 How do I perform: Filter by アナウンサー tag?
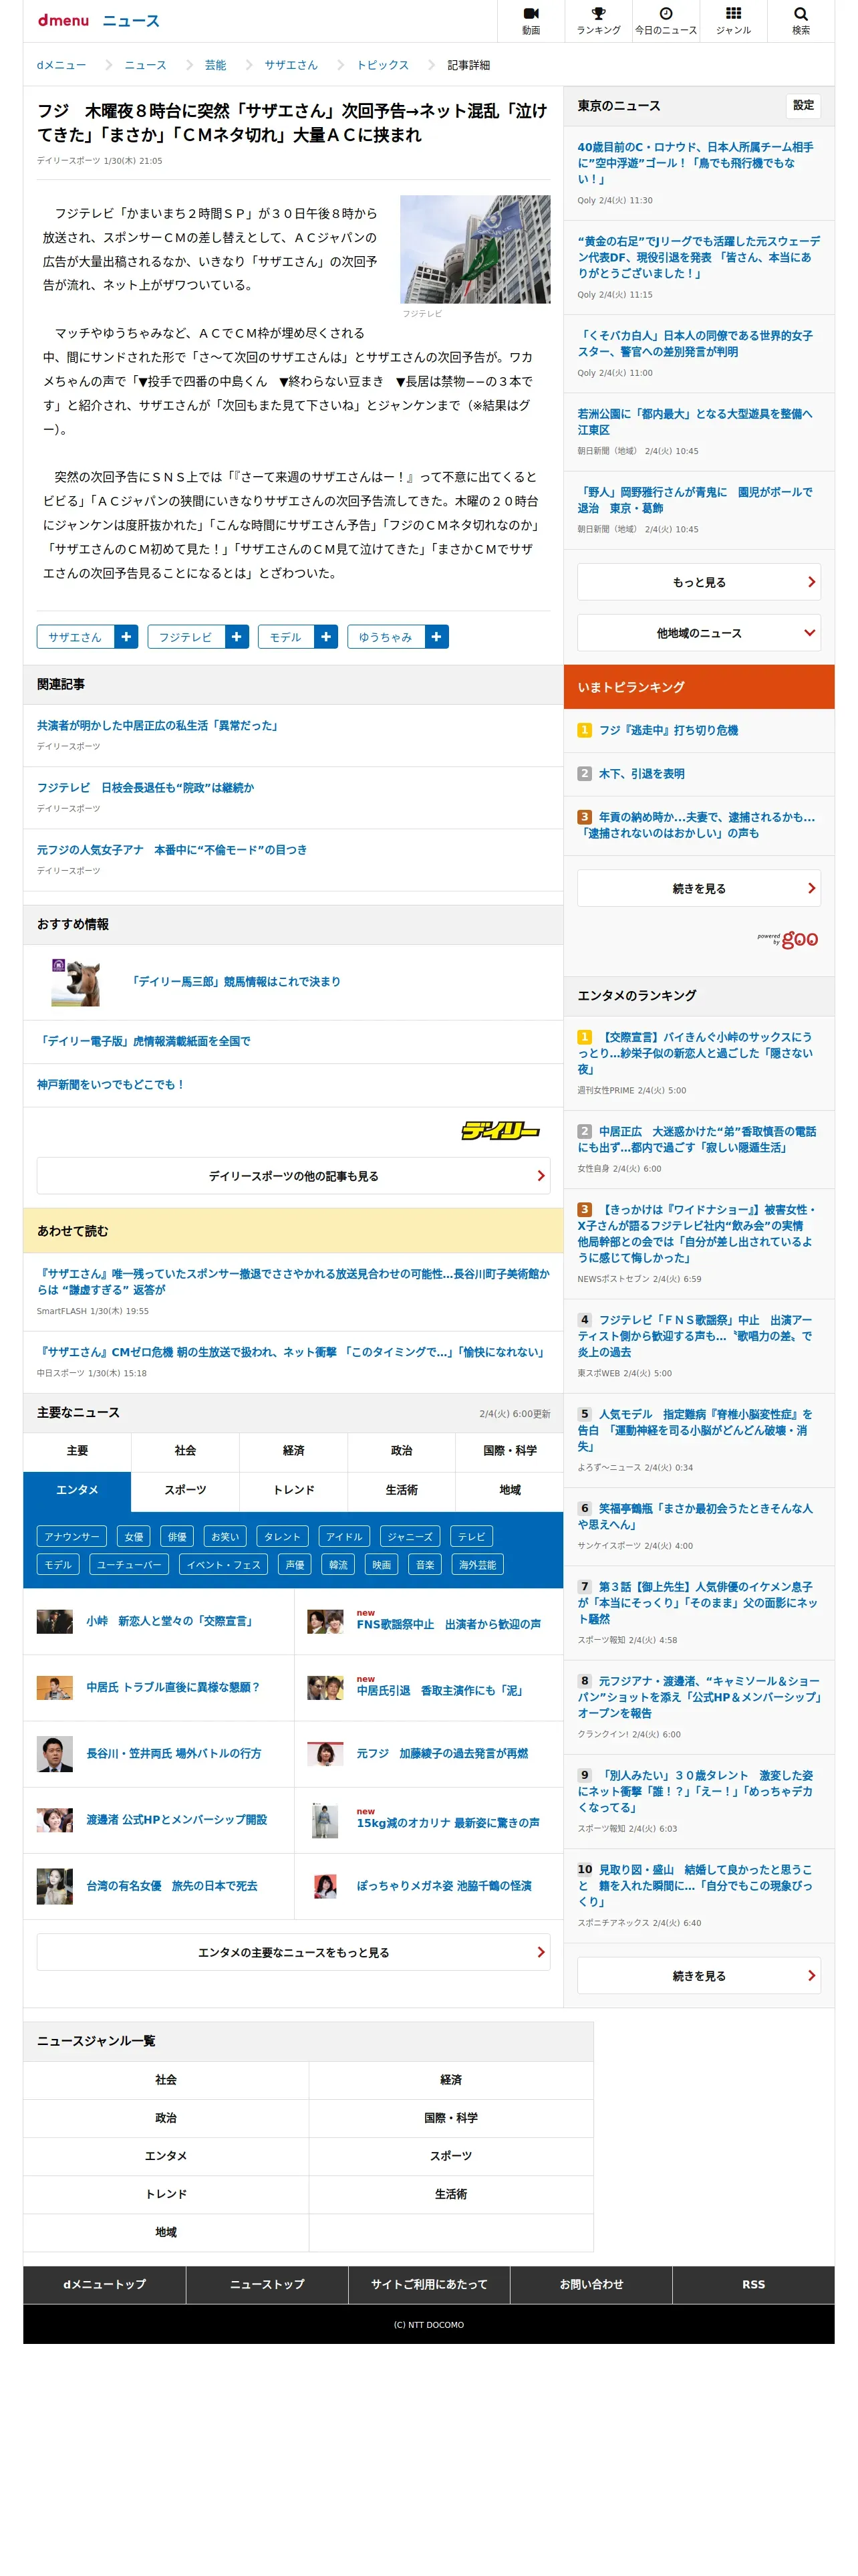[x=72, y=1536]
